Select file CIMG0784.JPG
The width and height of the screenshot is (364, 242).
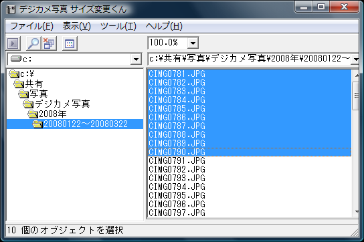point(250,100)
